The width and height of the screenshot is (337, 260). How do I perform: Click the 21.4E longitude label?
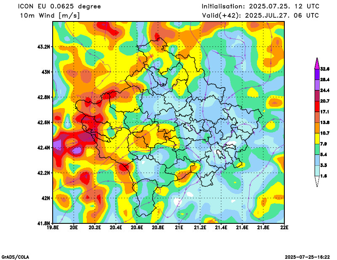point(221,228)
